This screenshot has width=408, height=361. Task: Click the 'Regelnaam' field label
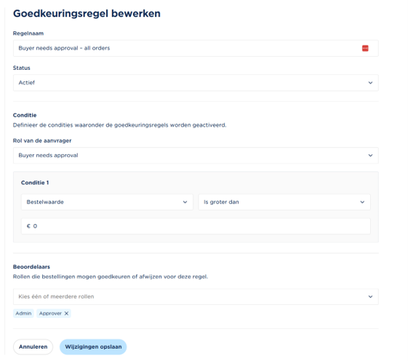28,33
